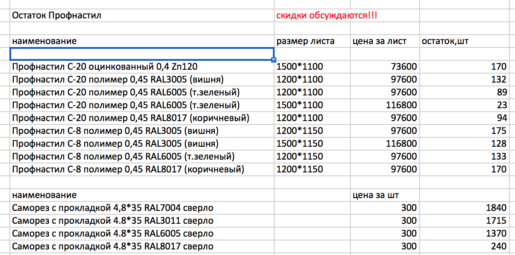This screenshot has height=255, width=515.
Task: Select the С-20 RAL8017 (коричневый) name cell
Action: 130,118
